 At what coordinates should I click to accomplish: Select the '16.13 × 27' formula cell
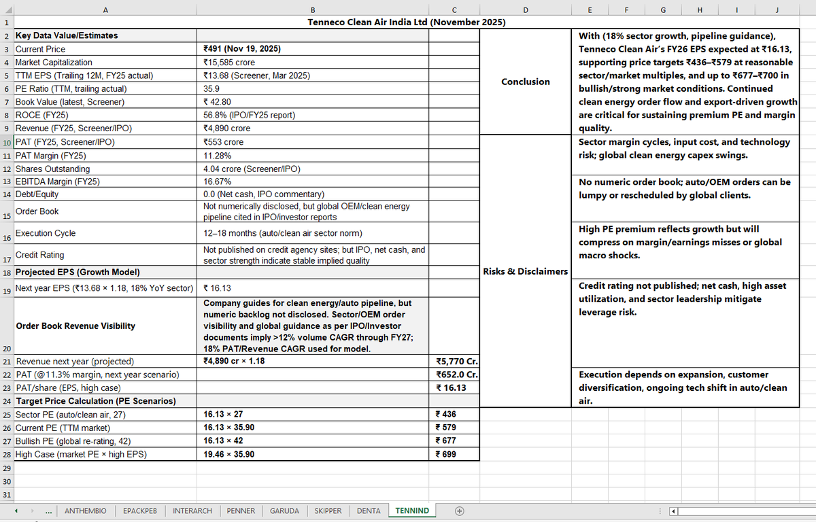312,414
